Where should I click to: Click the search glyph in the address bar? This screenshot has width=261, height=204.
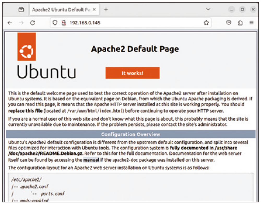(55, 23)
